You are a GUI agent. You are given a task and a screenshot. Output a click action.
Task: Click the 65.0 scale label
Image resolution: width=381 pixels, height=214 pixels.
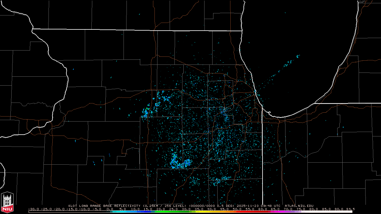275,209
